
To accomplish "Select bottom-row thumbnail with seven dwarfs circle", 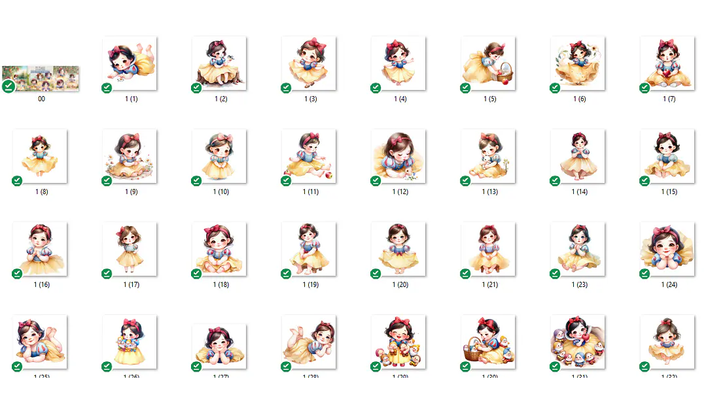I will 578,342.
